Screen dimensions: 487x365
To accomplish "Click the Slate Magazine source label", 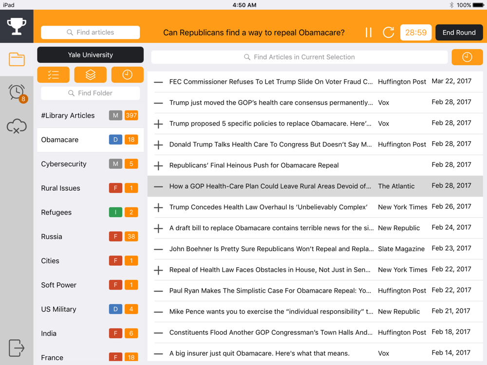I will point(401,249).
